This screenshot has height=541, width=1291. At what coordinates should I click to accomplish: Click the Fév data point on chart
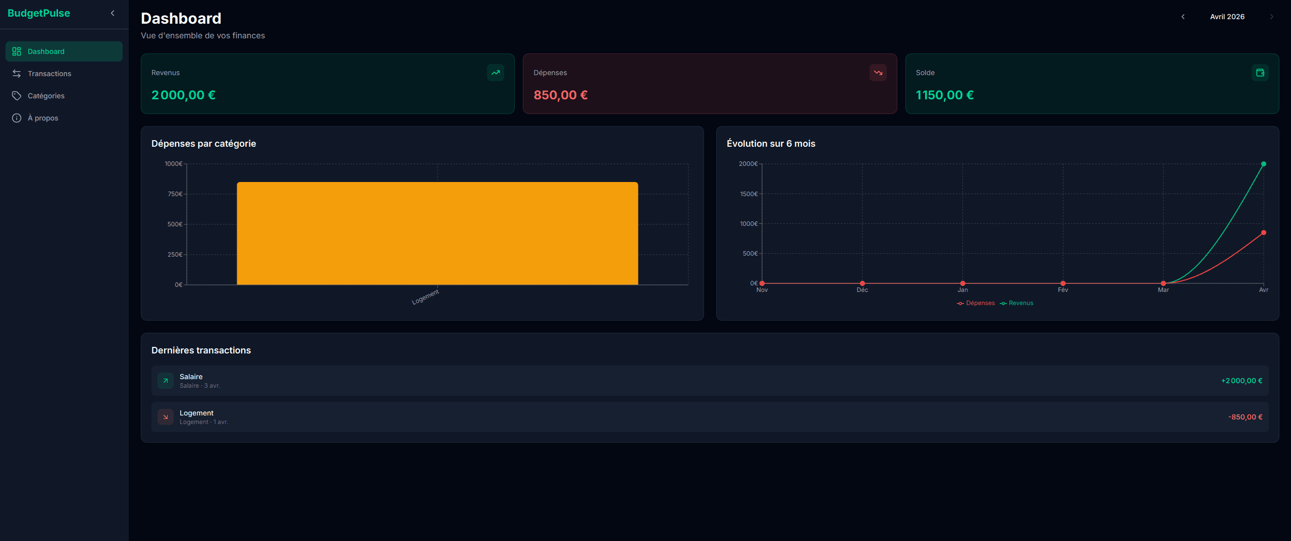click(1063, 283)
